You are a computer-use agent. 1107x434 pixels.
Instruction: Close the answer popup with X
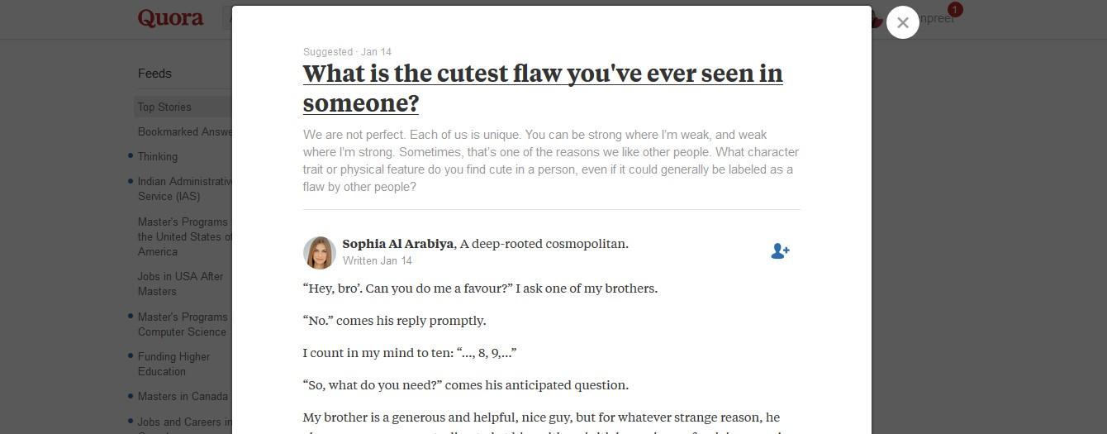902,23
